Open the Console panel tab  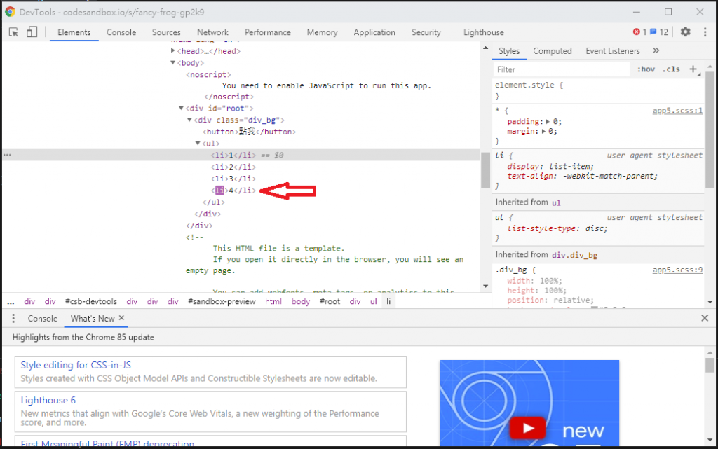pyautogui.click(x=121, y=32)
